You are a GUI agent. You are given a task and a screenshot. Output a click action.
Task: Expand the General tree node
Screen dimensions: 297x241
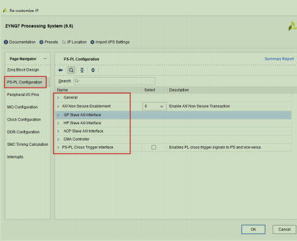[x=58, y=98]
